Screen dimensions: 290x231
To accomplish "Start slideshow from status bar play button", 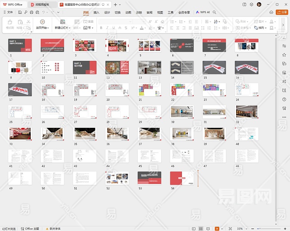I will coord(217,229).
